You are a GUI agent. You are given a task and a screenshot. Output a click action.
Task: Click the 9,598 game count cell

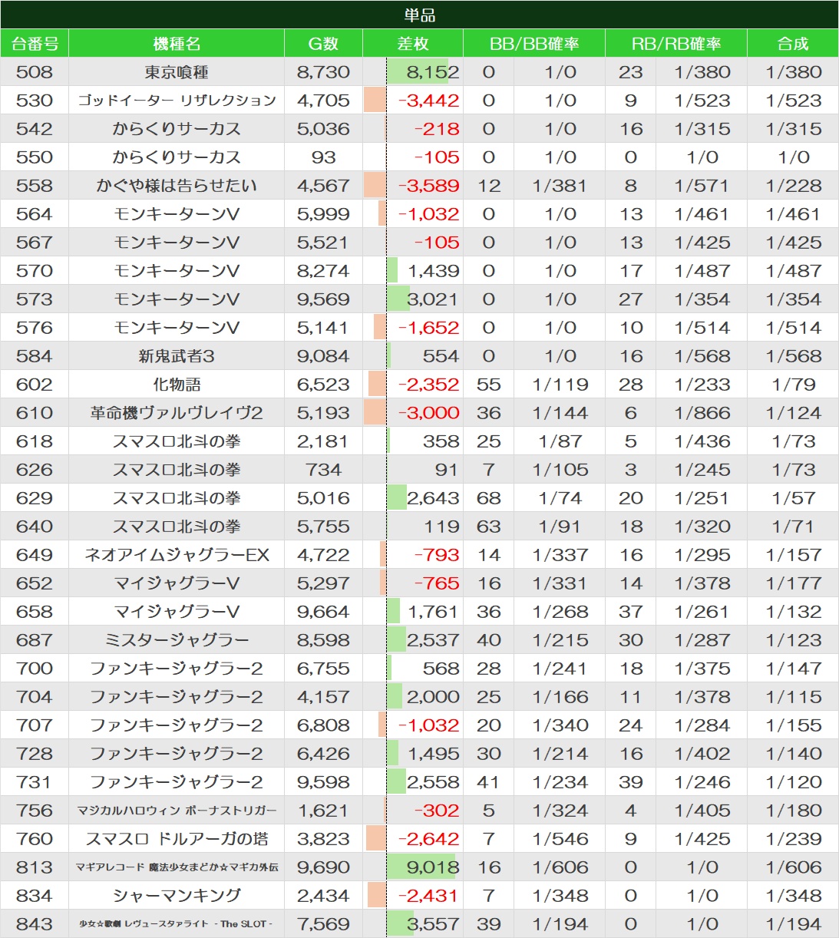coord(323,782)
